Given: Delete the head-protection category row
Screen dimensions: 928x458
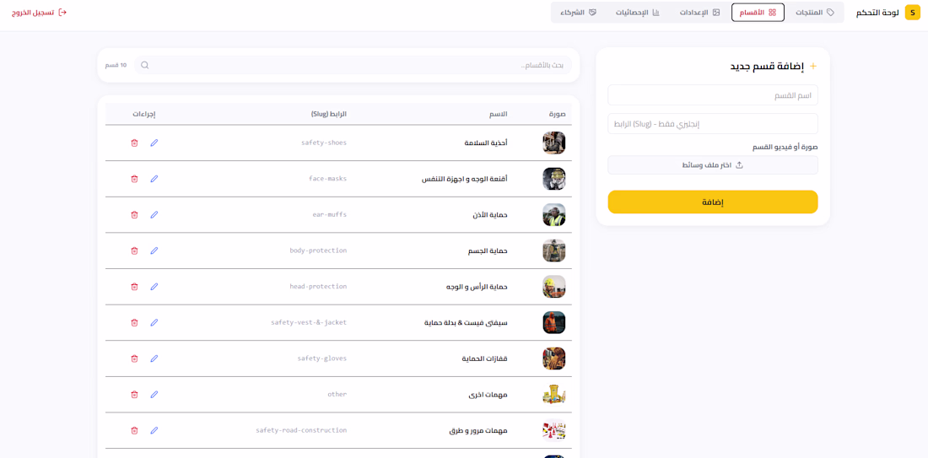Looking at the screenshot, I should pyautogui.click(x=134, y=287).
